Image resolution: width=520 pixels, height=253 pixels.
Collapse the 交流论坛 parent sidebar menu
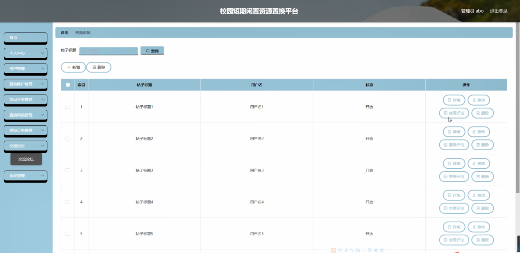(25, 146)
